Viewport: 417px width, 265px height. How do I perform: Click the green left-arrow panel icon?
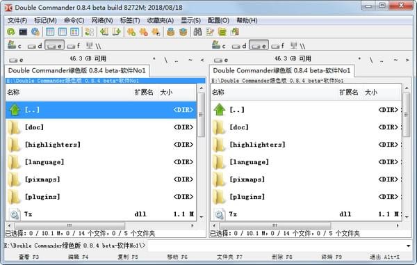tap(104, 32)
